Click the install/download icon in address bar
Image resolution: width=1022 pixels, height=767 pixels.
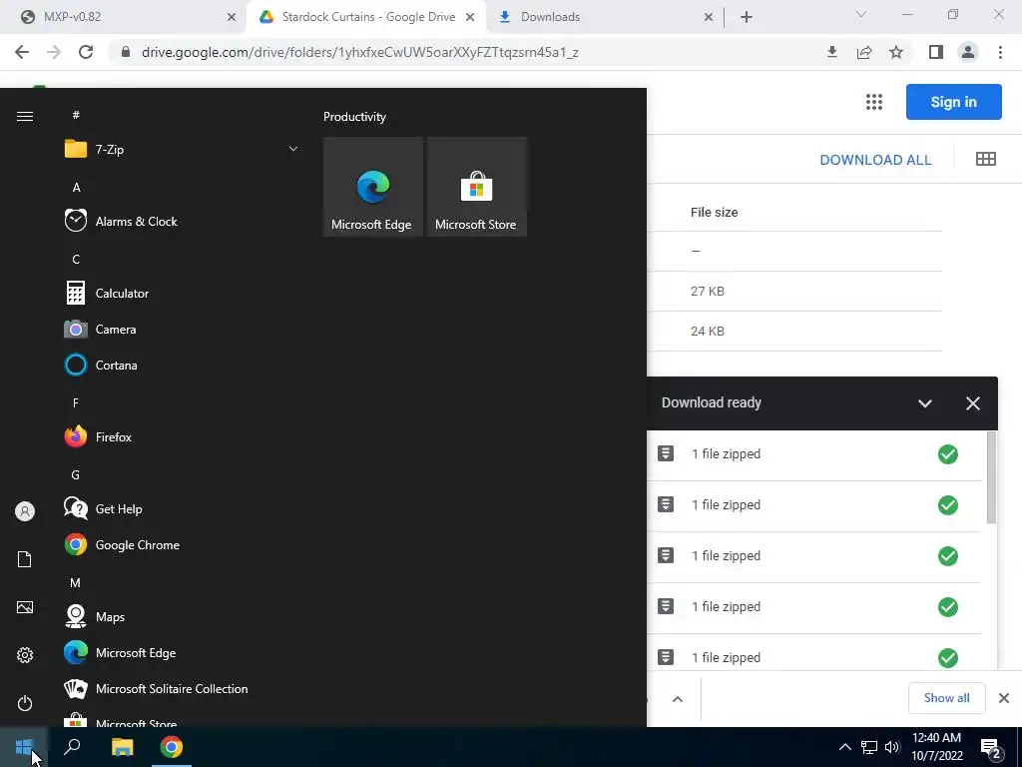[x=831, y=52]
